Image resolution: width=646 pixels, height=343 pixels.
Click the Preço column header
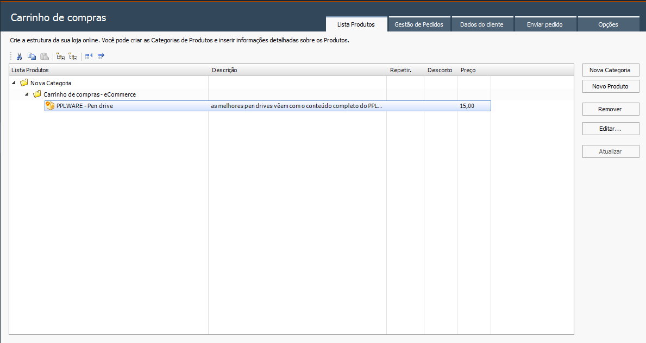tap(468, 70)
